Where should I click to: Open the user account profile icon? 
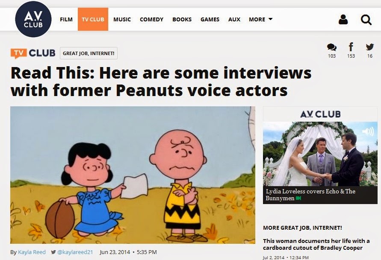click(x=343, y=19)
